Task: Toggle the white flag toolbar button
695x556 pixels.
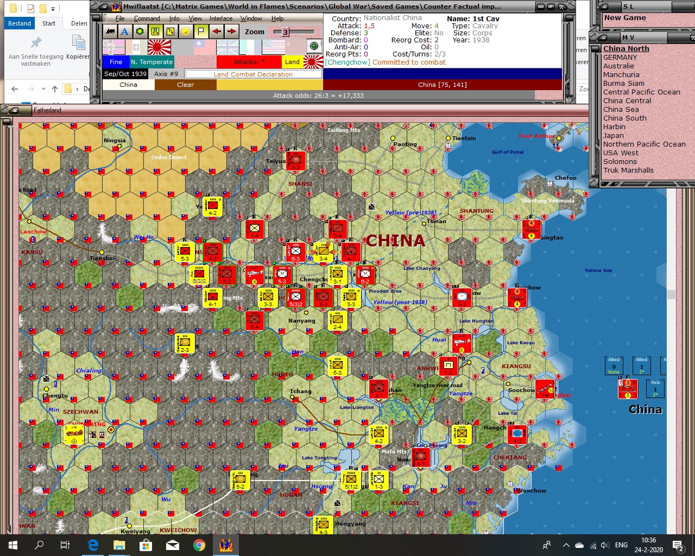Action: tap(201, 31)
